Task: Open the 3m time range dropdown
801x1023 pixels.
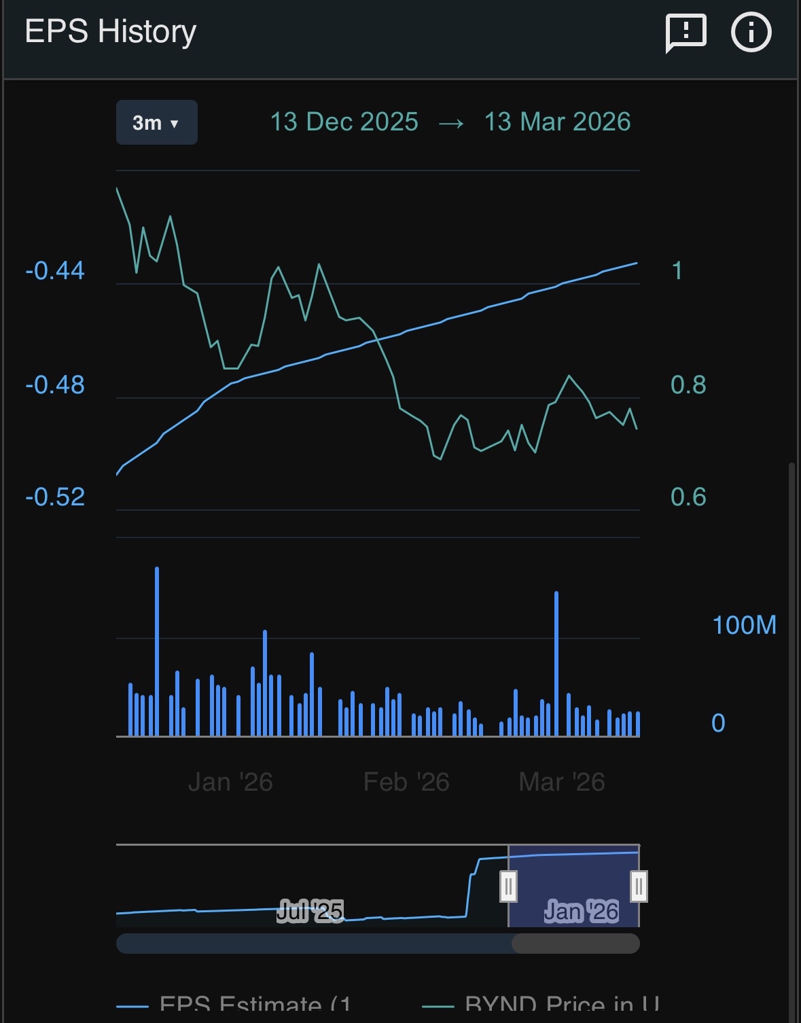Action: (x=157, y=122)
